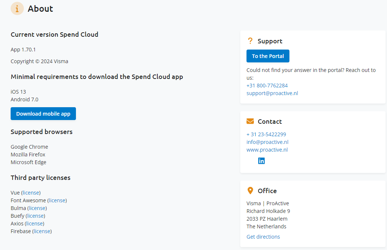Click Google Chrome in supported browsers
The image size is (387, 250).
pyautogui.click(x=29, y=147)
